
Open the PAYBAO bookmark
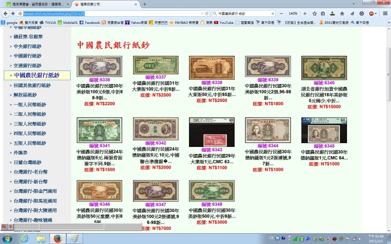(184, 22)
